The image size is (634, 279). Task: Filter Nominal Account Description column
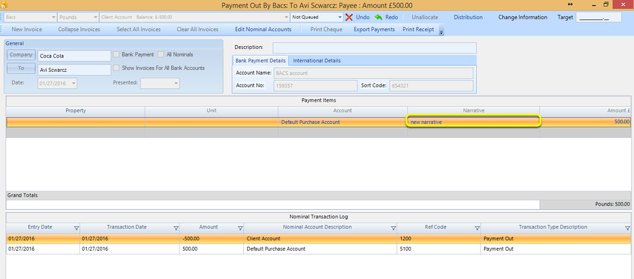pos(394,228)
